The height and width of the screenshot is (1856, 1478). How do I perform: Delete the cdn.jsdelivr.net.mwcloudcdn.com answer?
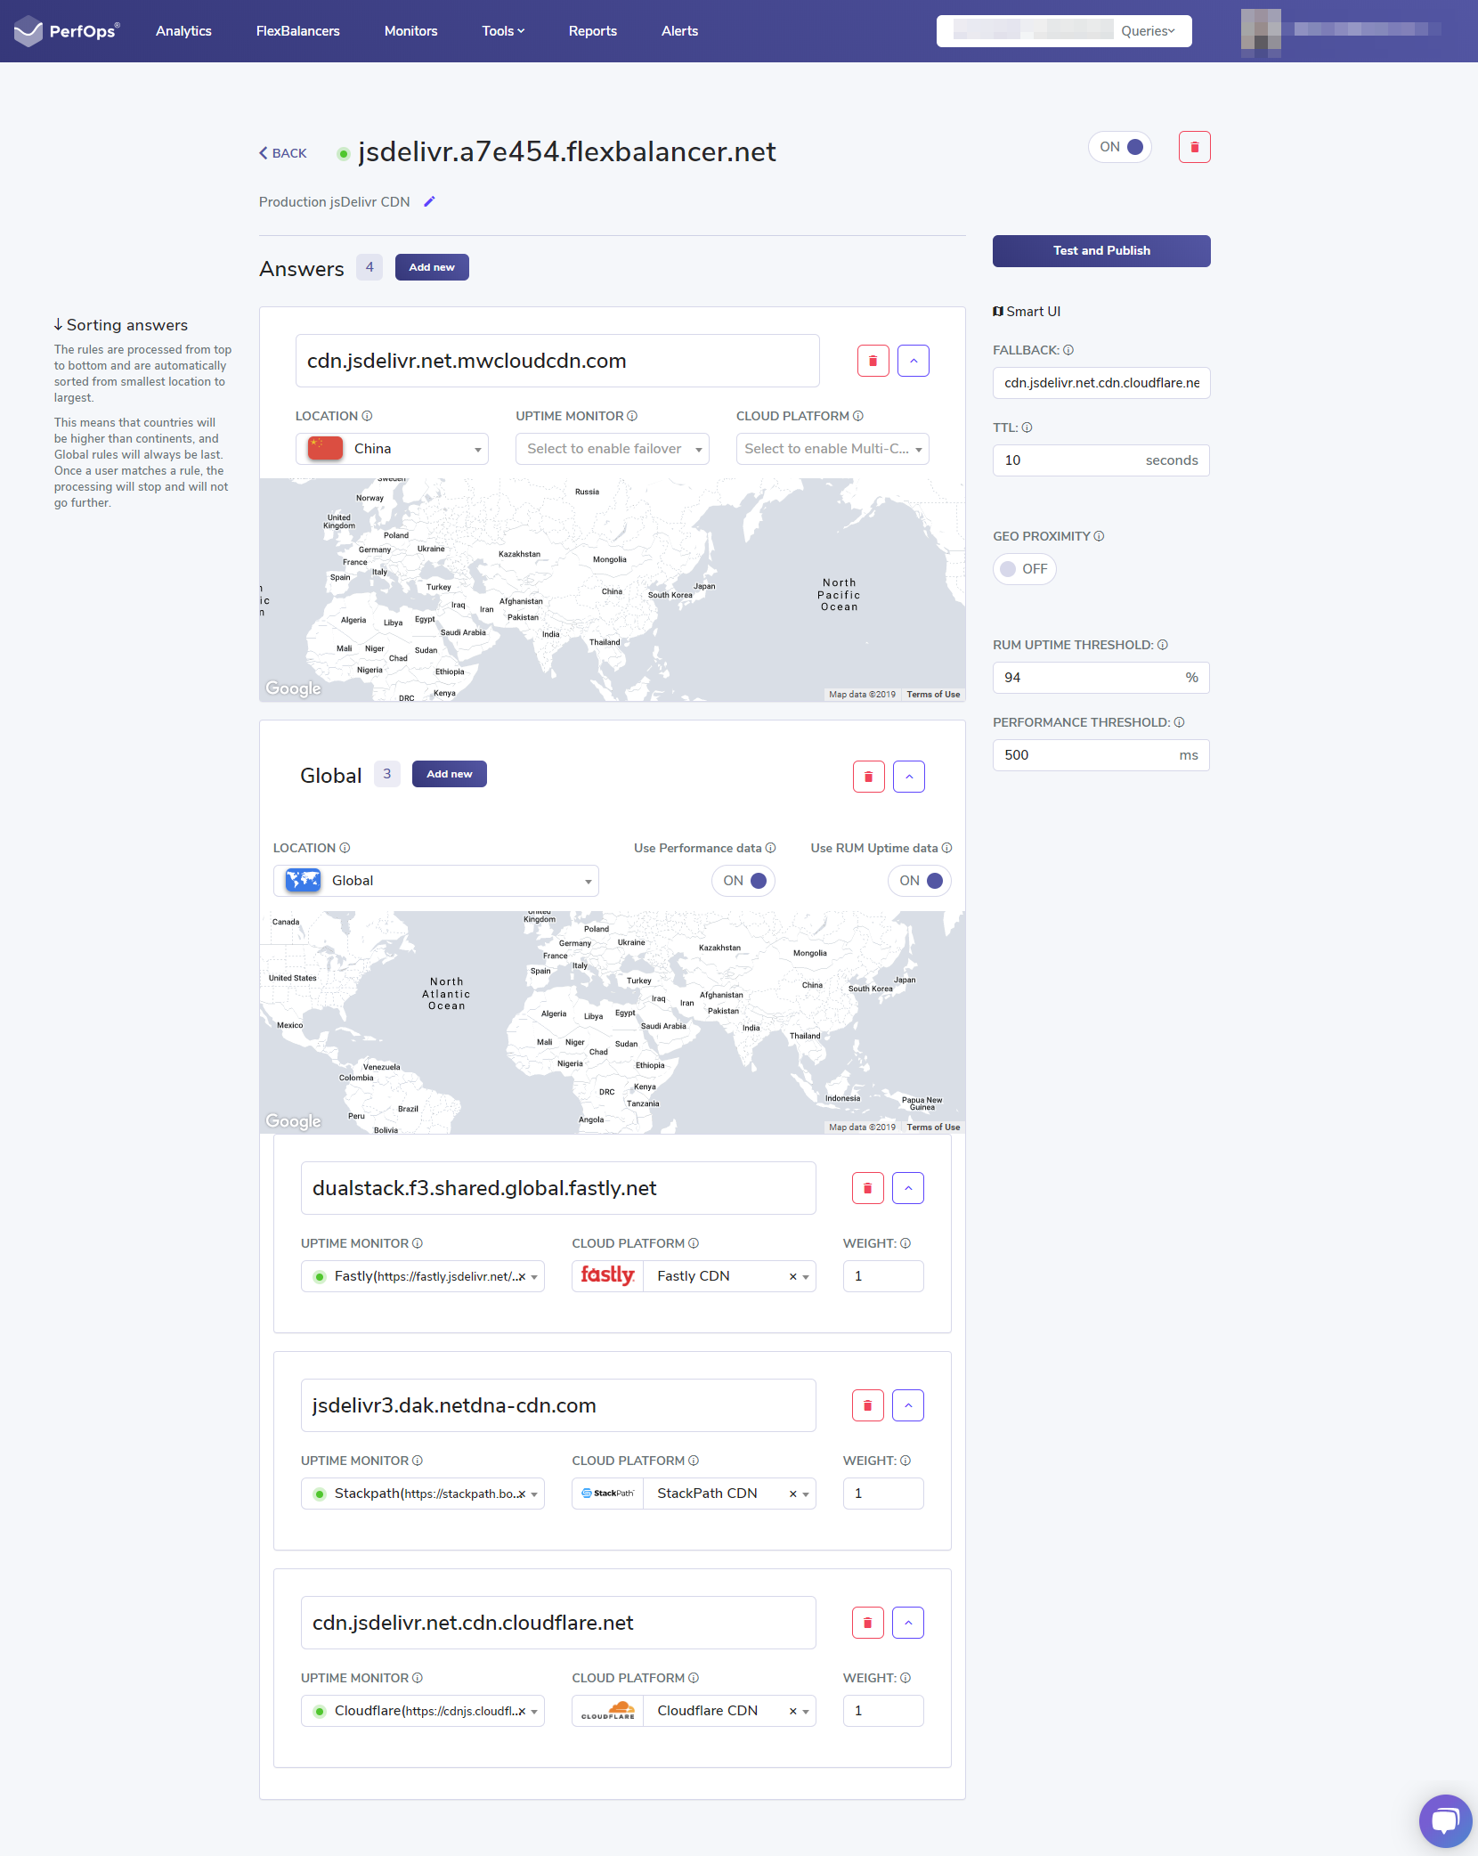[873, 361]
